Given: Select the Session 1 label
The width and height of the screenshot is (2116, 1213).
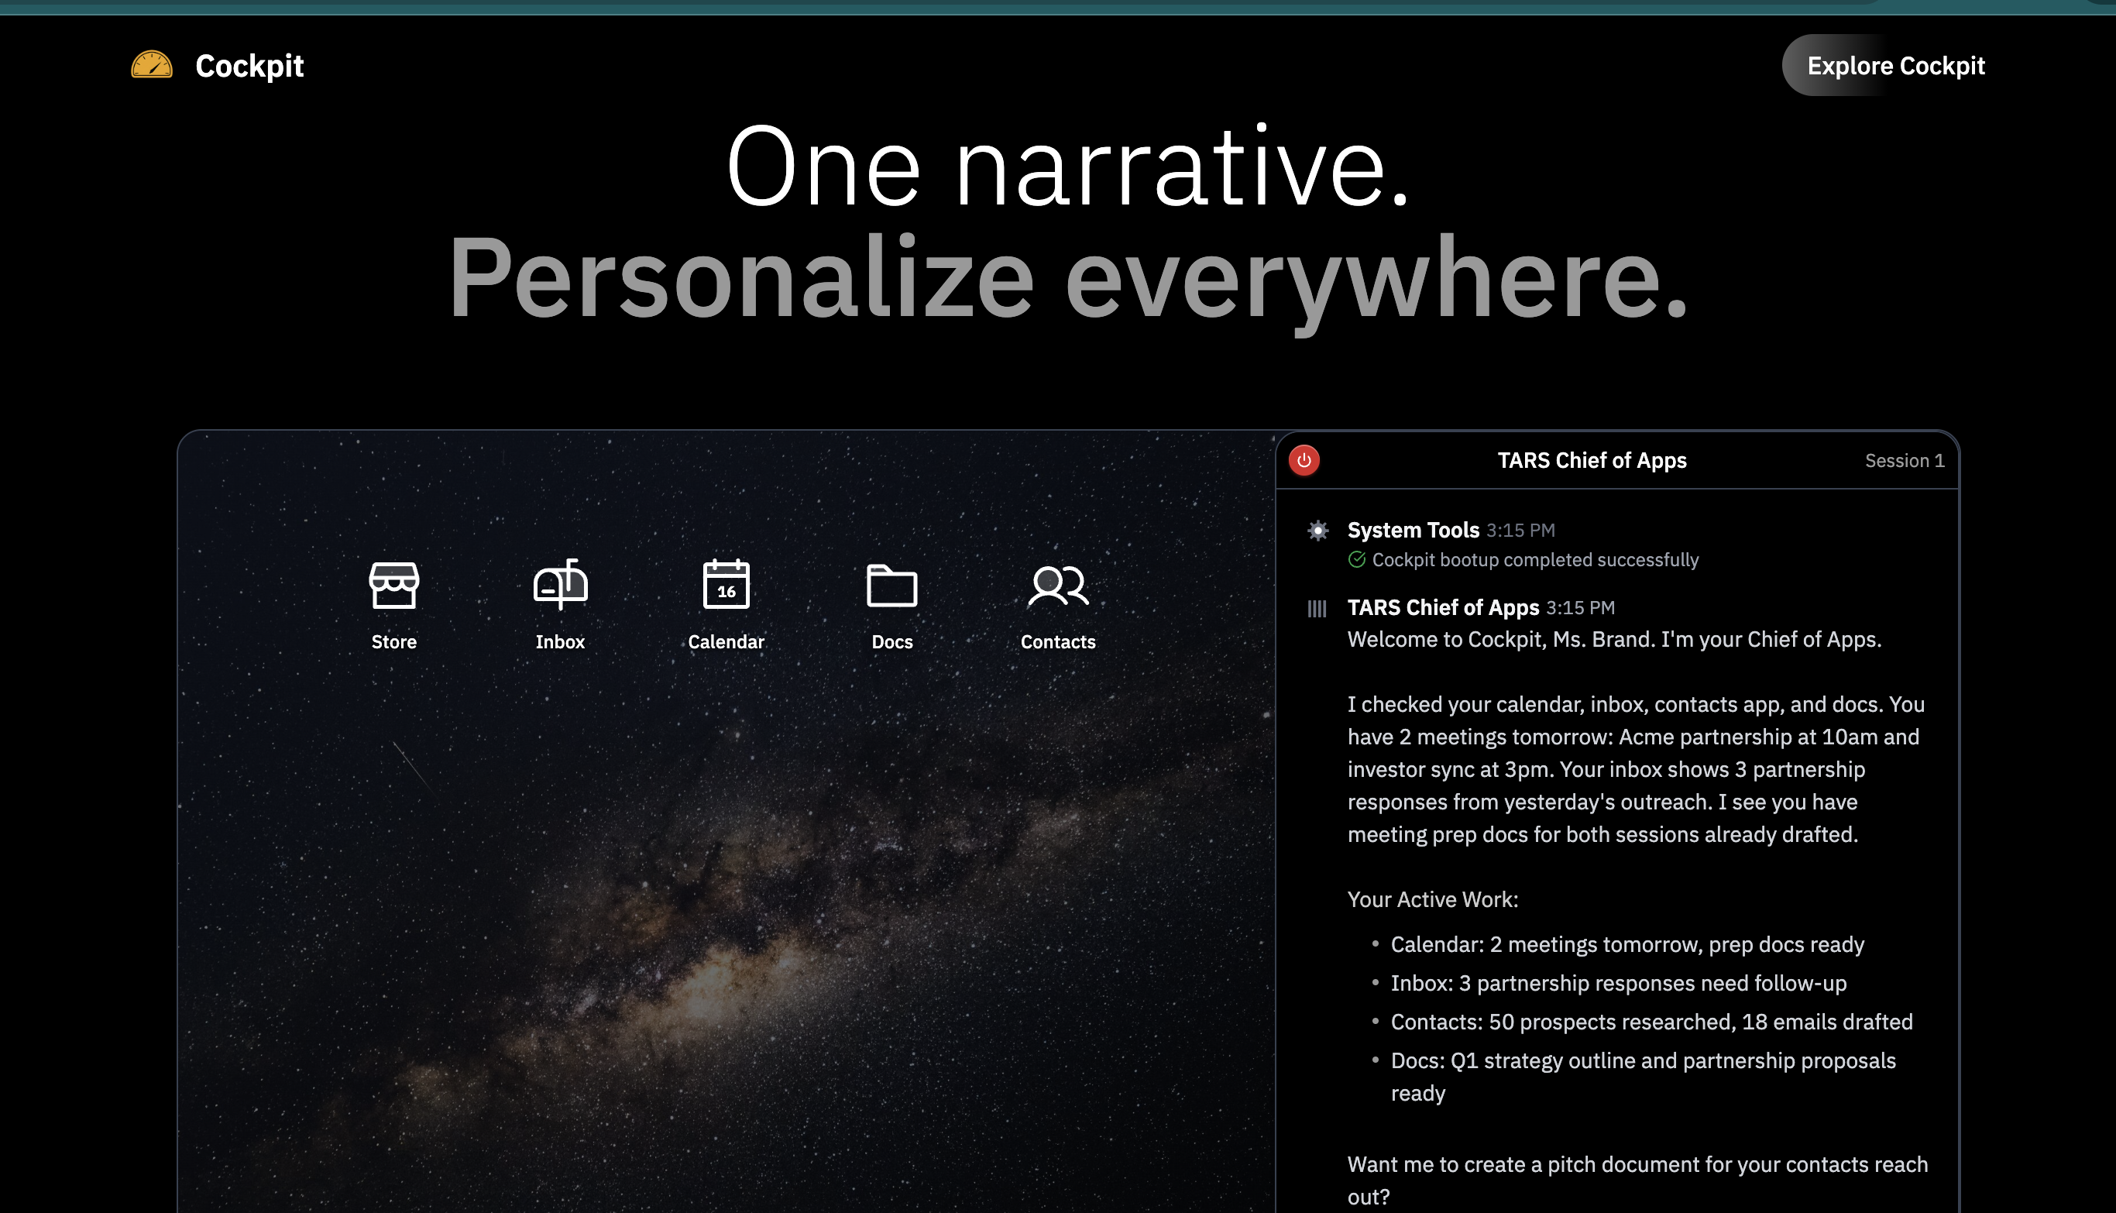Looking at the screenshot, I should (1904, 461).
